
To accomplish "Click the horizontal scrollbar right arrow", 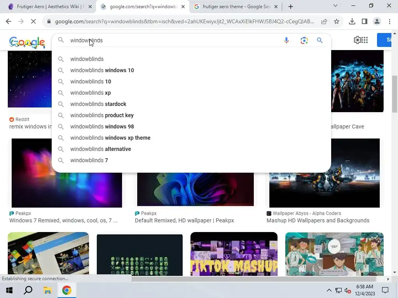I will click(388, 279).
